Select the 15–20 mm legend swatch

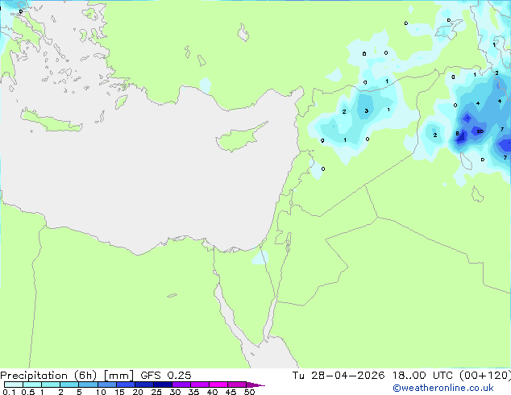pos(125,385)
